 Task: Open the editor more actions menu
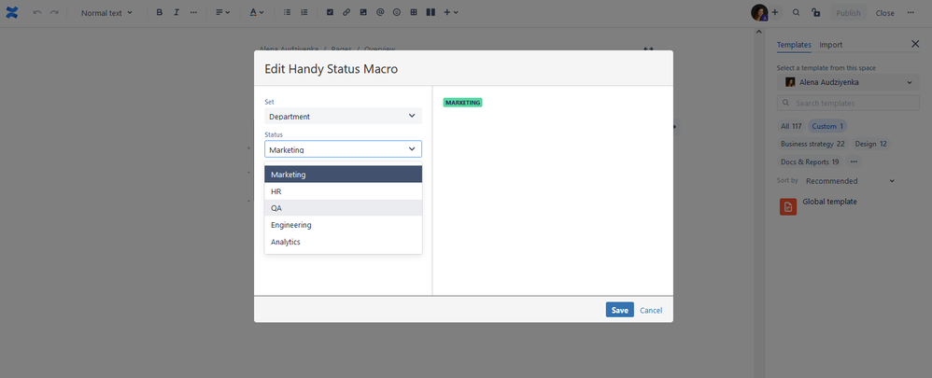click(911, 12)
